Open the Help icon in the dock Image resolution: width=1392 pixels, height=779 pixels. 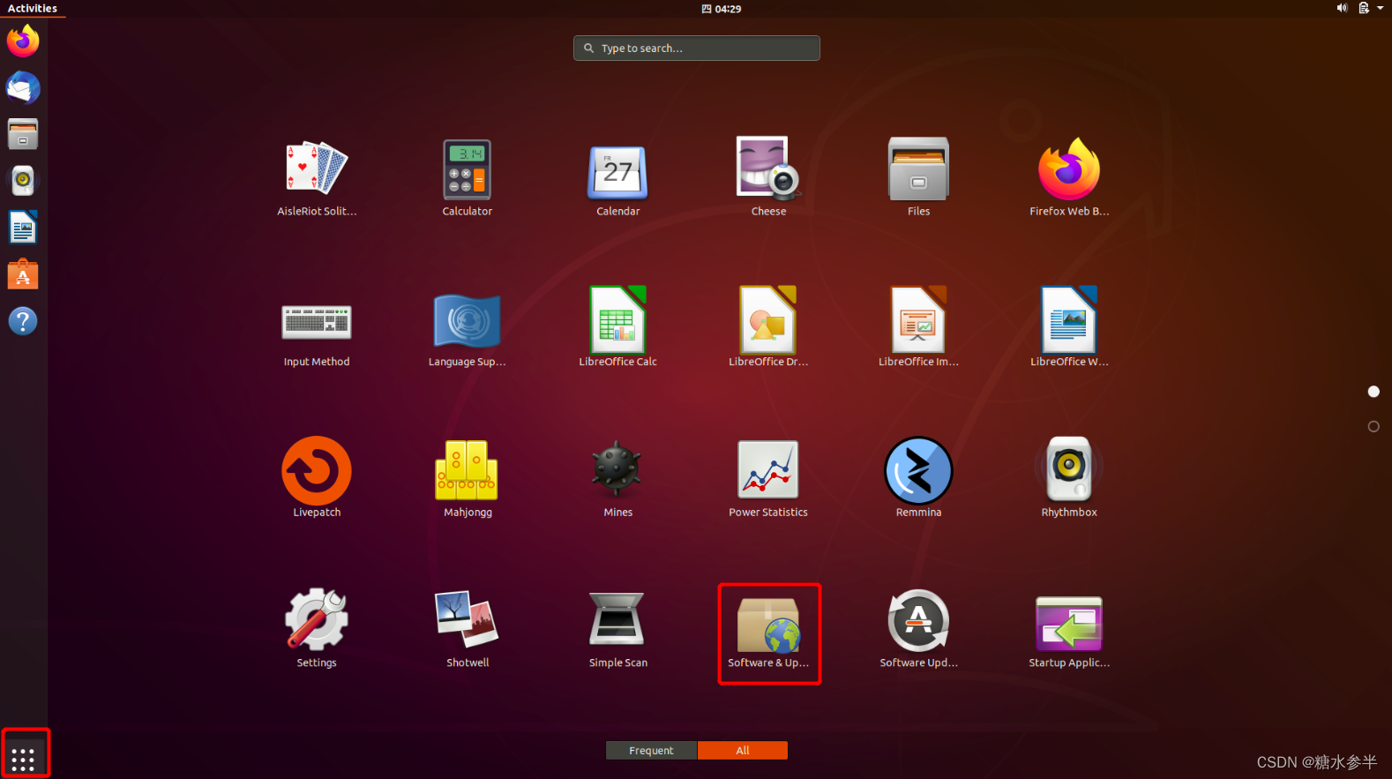pyautogui.click(x=23, y=321)
